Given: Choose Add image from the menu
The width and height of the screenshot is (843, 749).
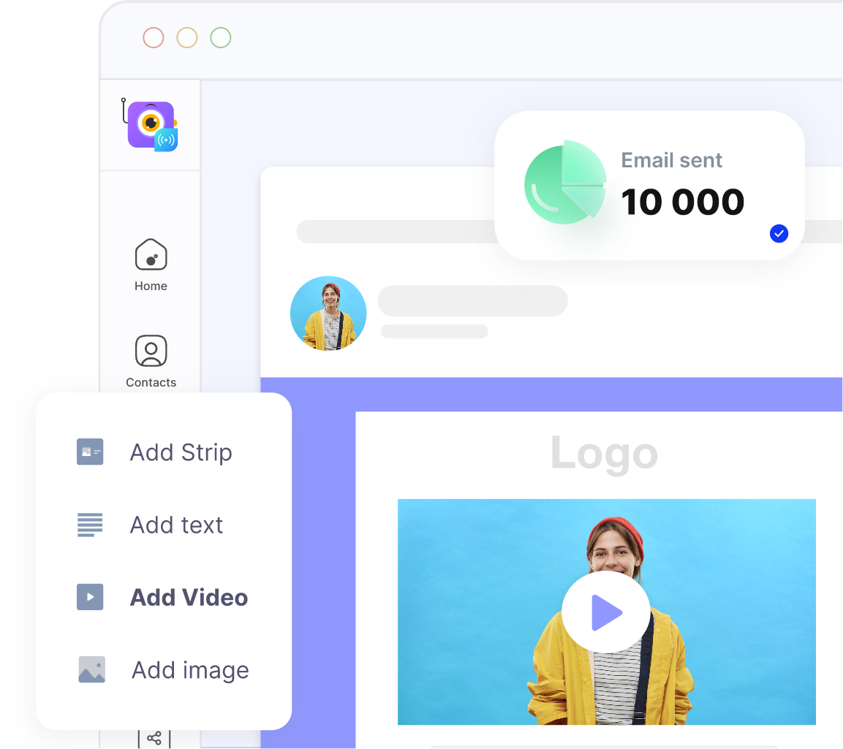Looking at the screenshot, I should pos(190,671).
